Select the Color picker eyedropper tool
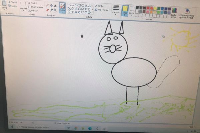 click(51, 10)
